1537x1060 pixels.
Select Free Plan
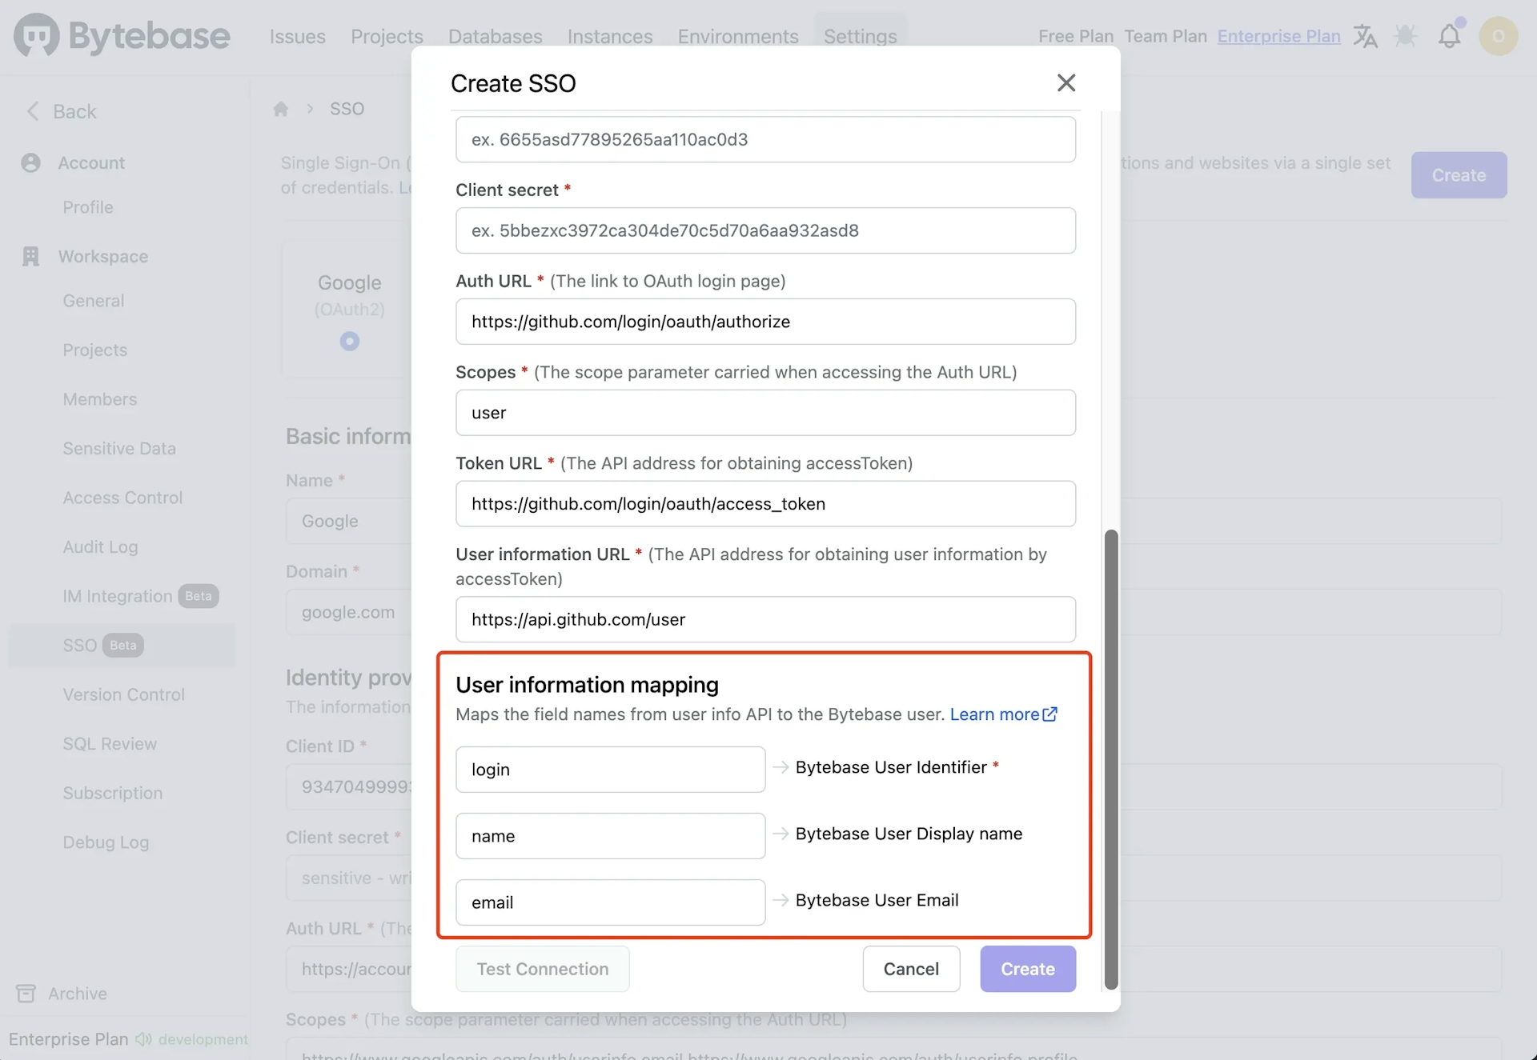click(1076, 36)
